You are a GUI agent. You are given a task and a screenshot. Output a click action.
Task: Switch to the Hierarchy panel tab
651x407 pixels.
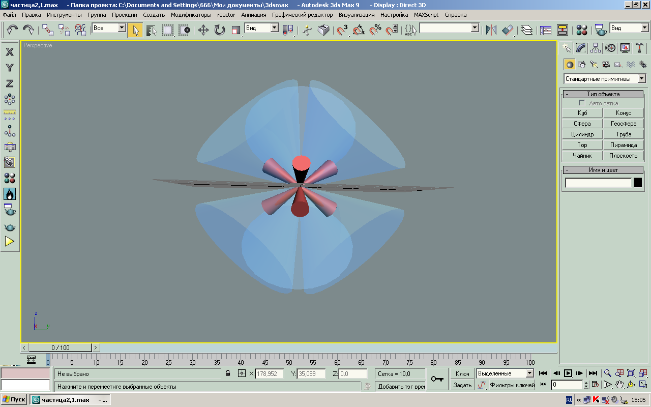pos(596,48)
